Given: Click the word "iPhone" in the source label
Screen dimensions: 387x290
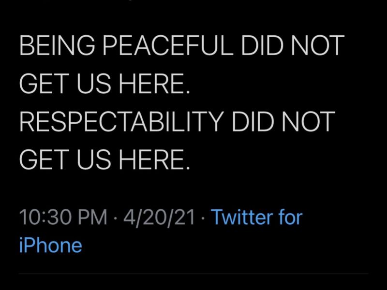Looking at the screenshot, I should [50, 246].
